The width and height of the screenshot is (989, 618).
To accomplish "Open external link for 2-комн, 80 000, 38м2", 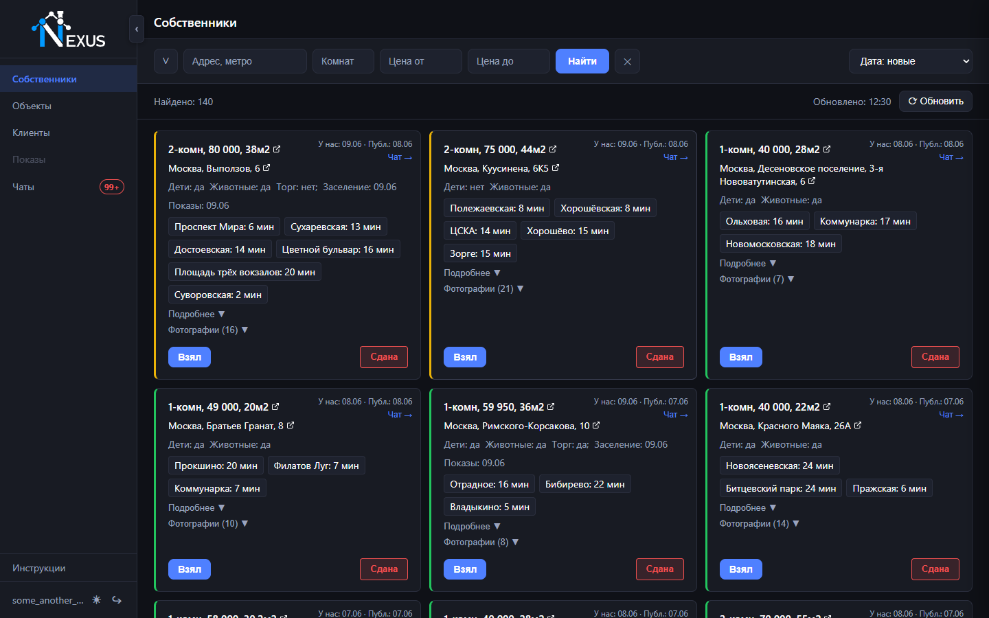I will [277, 149].
